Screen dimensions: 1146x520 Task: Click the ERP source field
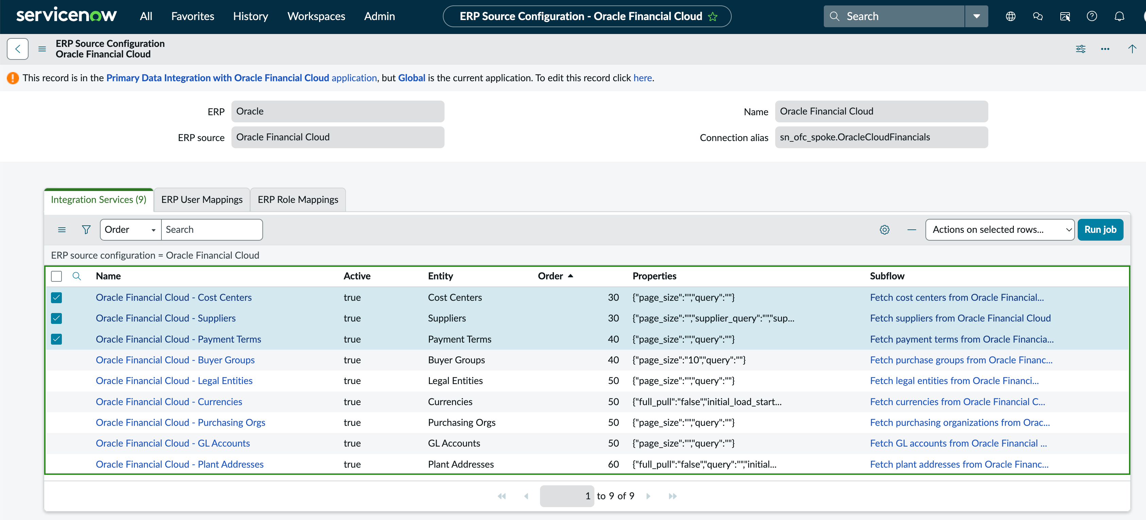pyautogui.click(x=338, y=137)
